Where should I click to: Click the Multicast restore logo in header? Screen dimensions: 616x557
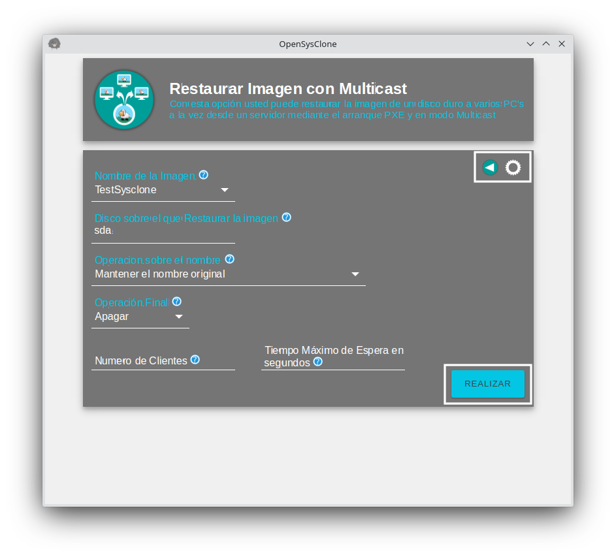coord(124,100)
